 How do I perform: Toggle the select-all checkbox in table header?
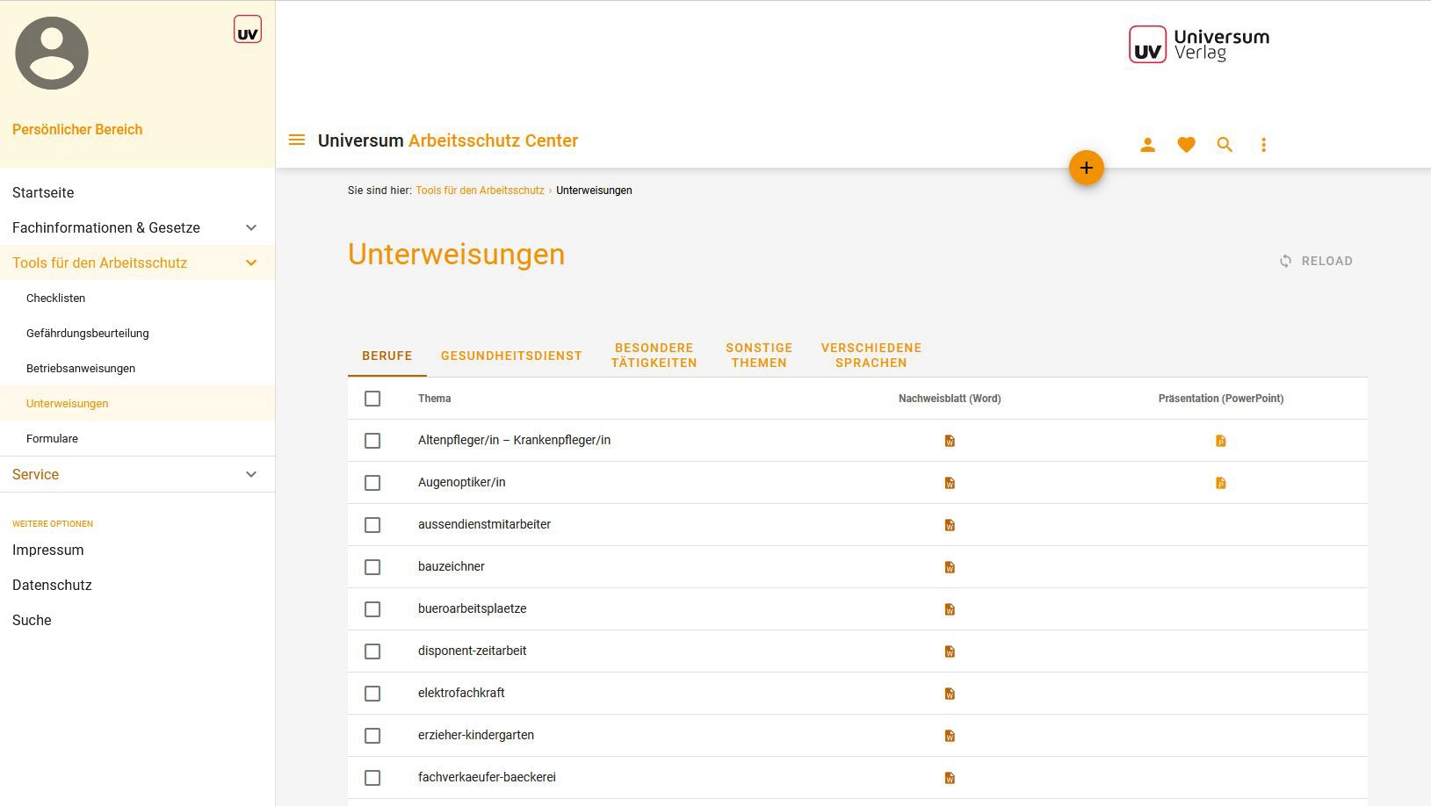372,399
